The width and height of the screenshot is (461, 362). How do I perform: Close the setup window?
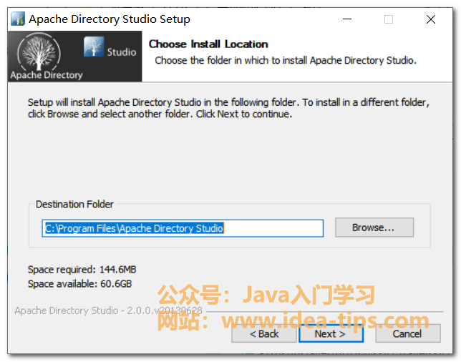431,19
